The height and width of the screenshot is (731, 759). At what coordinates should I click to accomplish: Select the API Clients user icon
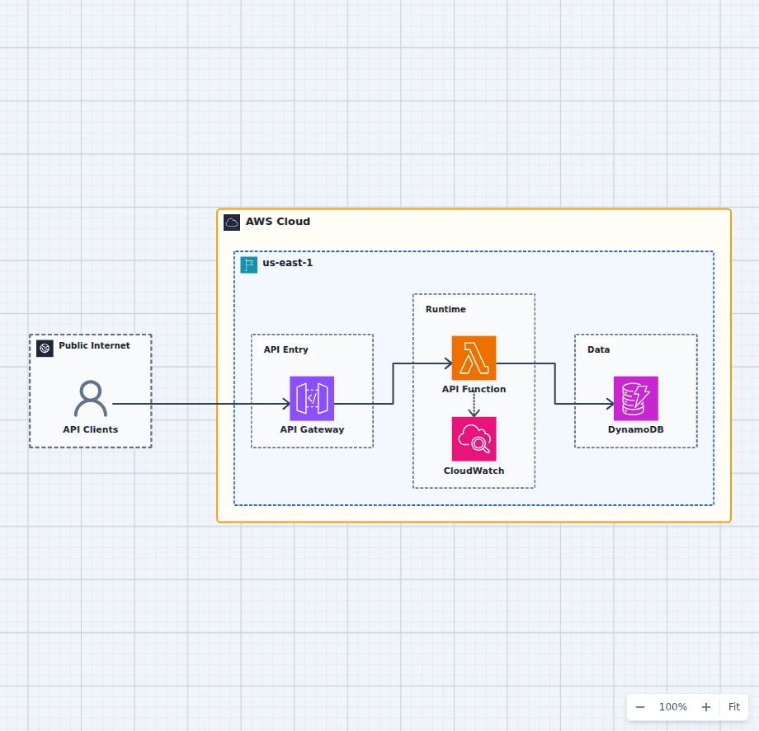(x=91, y=399)
